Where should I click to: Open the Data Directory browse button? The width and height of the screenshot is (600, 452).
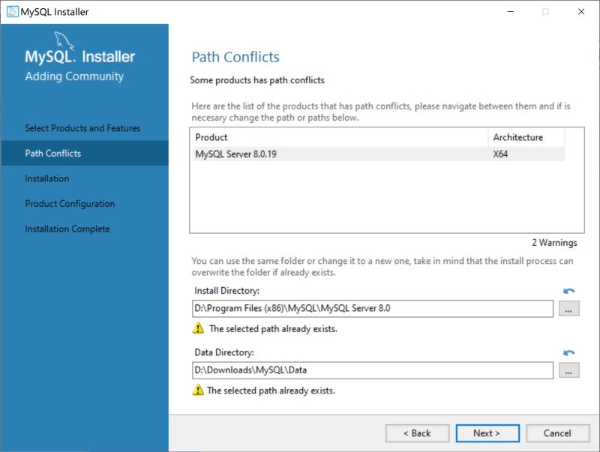coord(570,369)
